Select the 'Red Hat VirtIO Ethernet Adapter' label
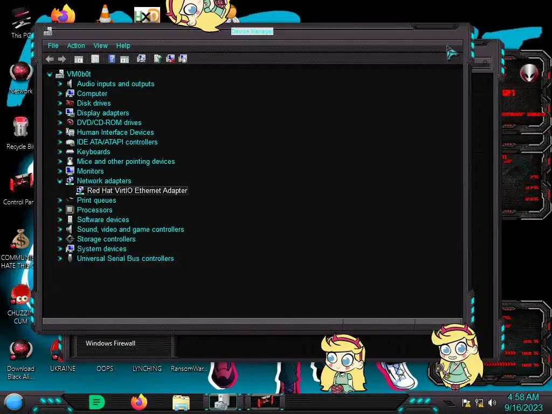Screen dimensions: 552x414 [137, 190]
